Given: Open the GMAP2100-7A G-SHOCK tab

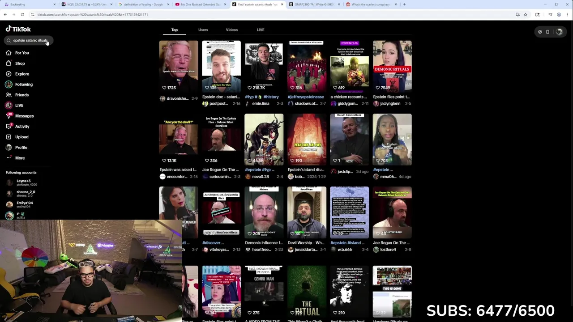Looking at the screenshot, I should 314,4.
